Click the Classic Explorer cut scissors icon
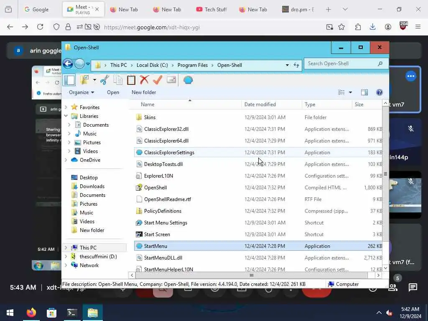 104,80
